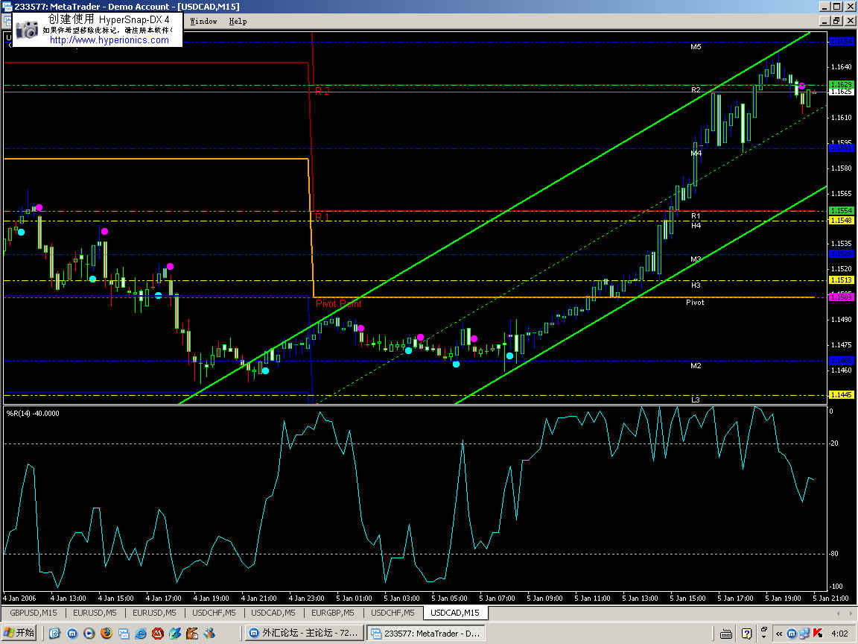858x644 pixels.
Task: Click the white 'M2' level label
Action: (696, 365)
